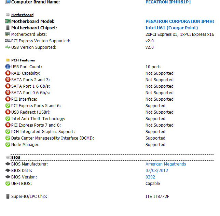Select the Node Manager label
This screenshot has width=220, height=216.
pyautogui.click(x=25, y=145)
